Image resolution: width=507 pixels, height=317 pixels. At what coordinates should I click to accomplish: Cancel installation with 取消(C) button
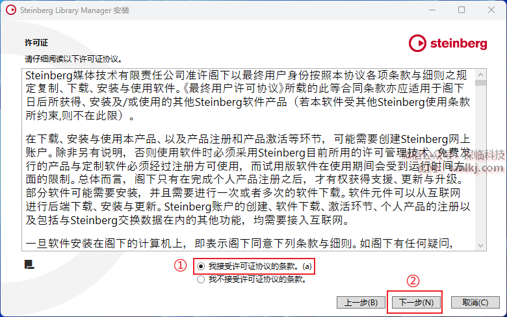click(475, 303)
